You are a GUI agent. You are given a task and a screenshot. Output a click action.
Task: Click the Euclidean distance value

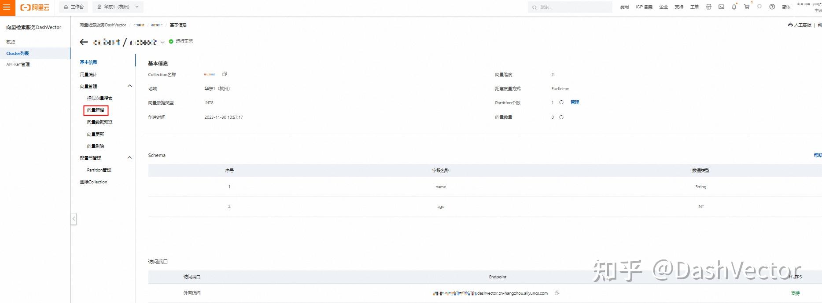click(x=560, y=88)
